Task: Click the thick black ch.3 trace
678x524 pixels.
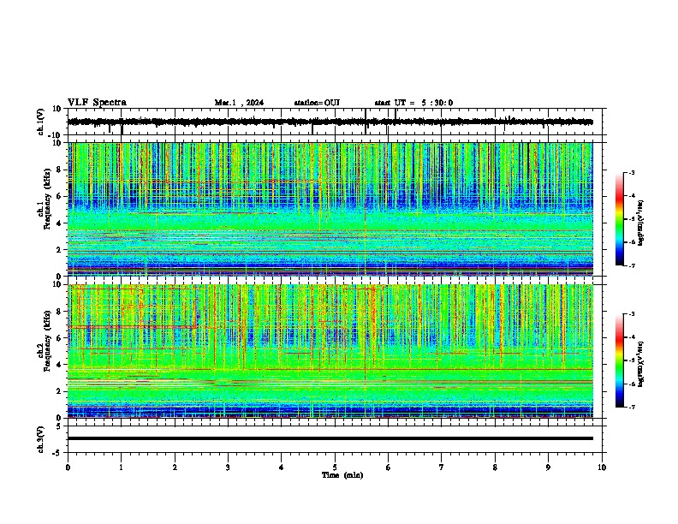Action: pyautogui.click(x=330, y=438)
